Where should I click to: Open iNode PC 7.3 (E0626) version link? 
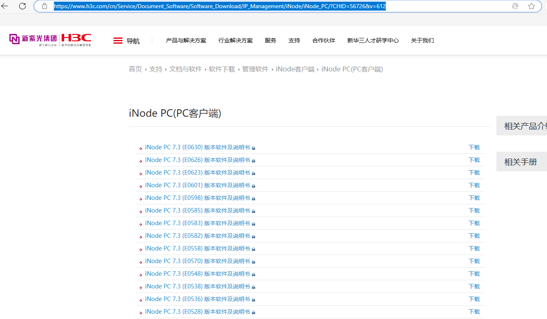pyautogui.click(x=198, y=160)
